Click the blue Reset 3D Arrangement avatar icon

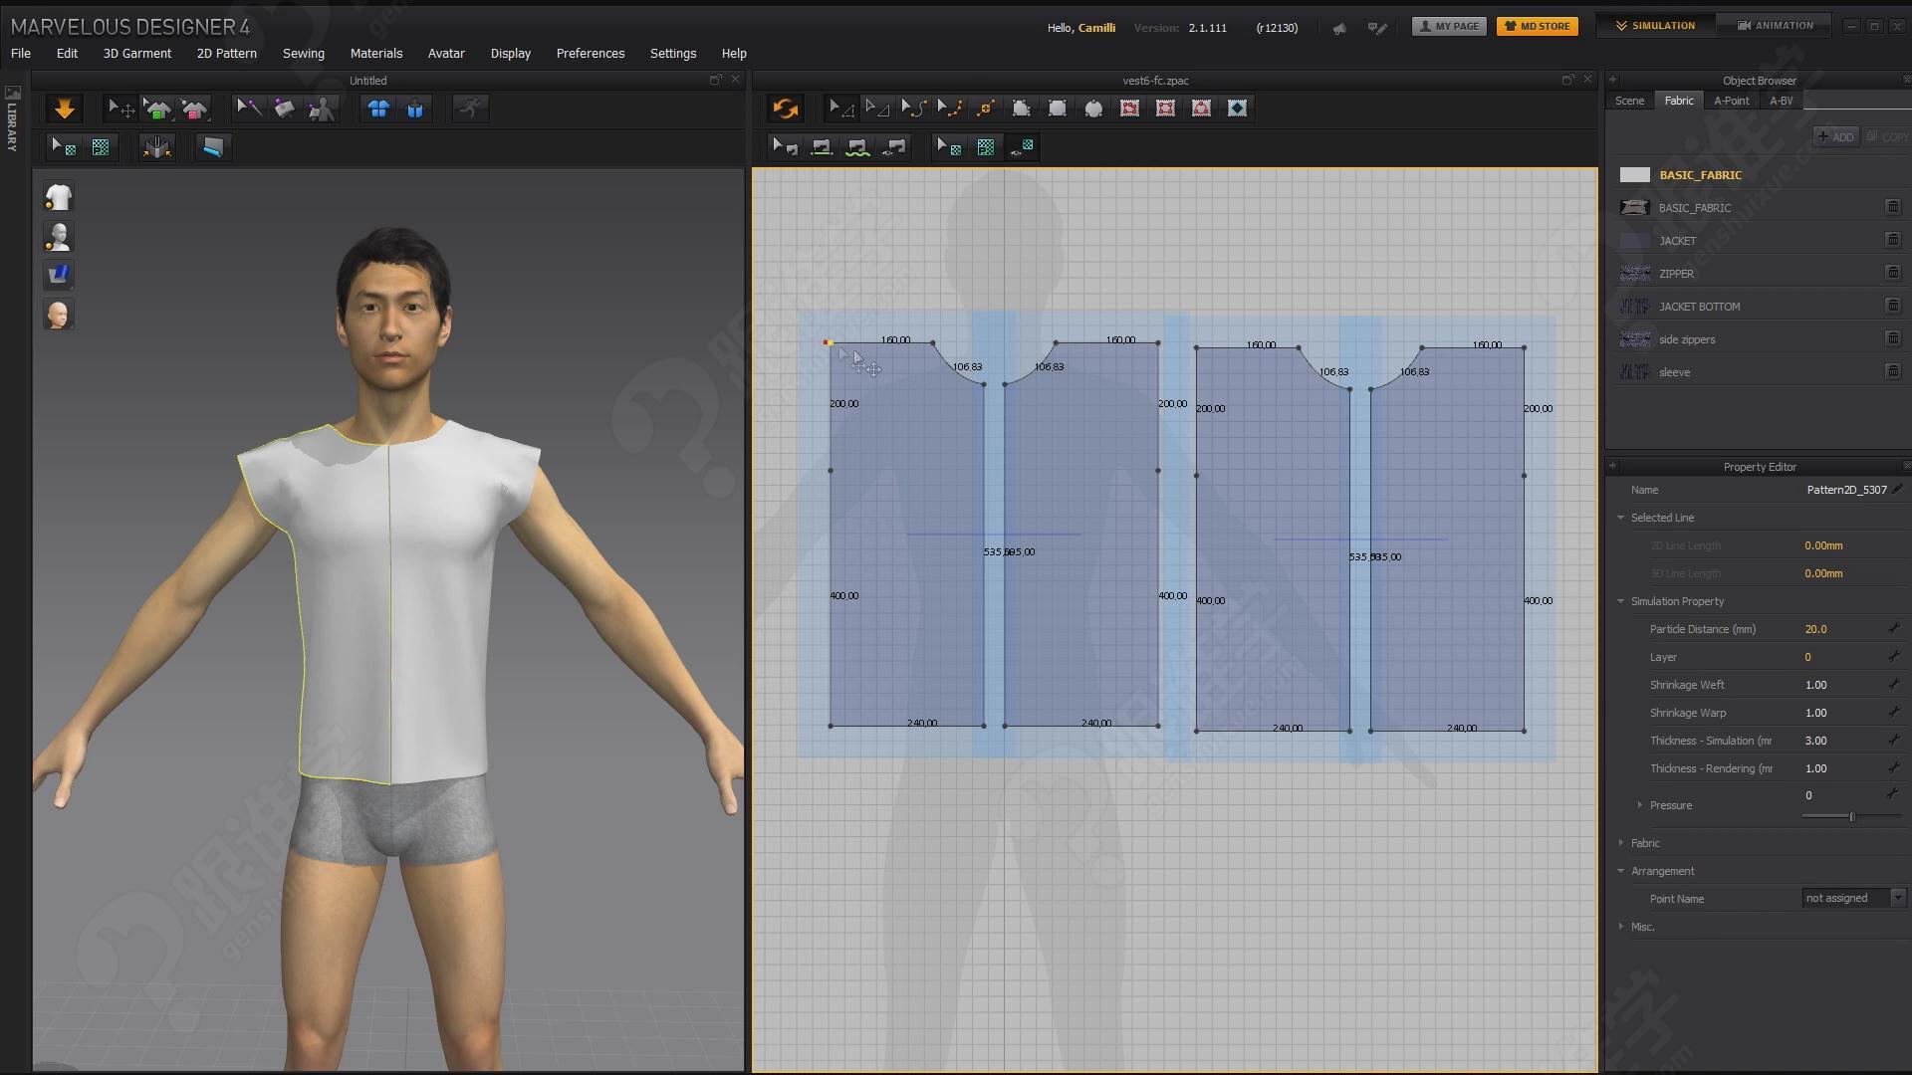click(415, 108)
